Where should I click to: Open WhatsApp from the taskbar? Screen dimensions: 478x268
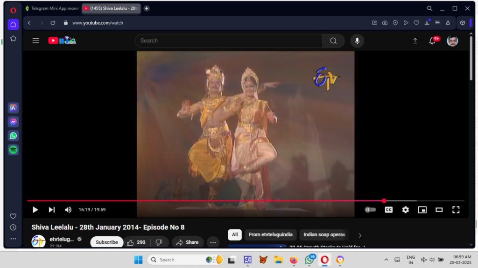tap(309, 260)
